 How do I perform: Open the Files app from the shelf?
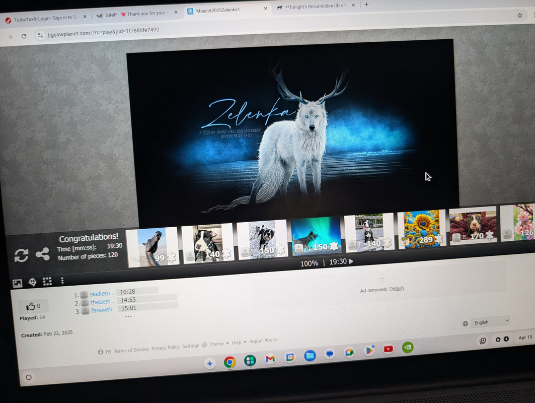point(310,356)
